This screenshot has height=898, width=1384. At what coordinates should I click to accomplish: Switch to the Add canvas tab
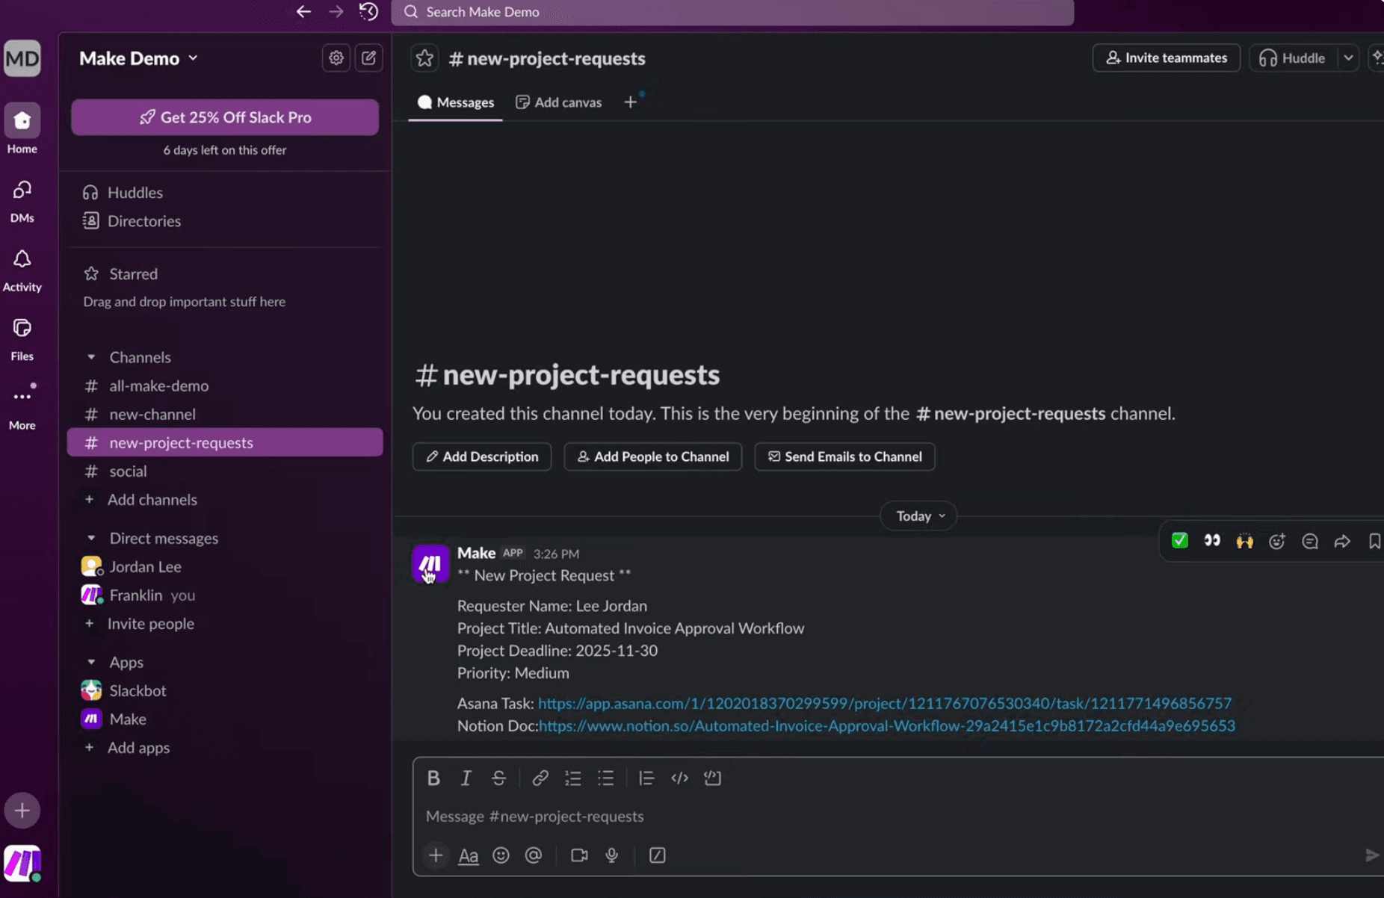coord(559,102)
